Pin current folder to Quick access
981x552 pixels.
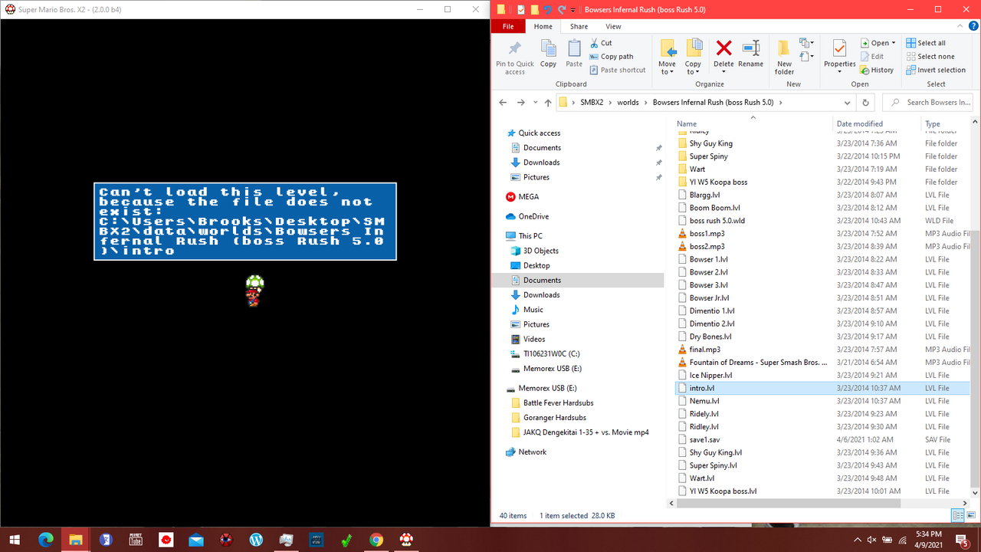[513, 56]
